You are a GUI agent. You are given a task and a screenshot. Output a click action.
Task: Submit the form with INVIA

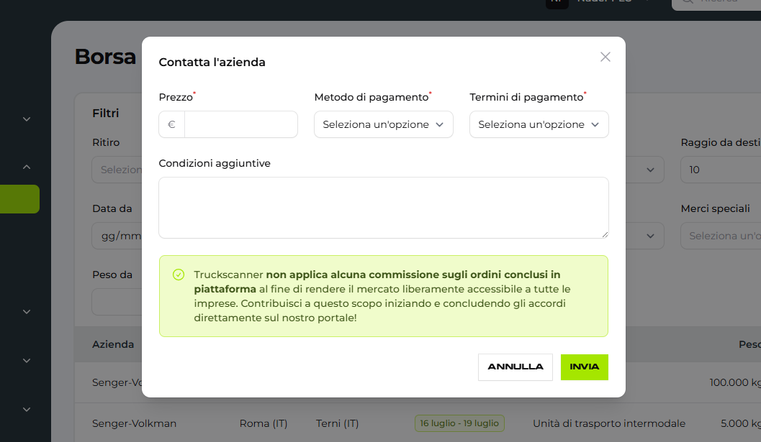pos(585,367)
